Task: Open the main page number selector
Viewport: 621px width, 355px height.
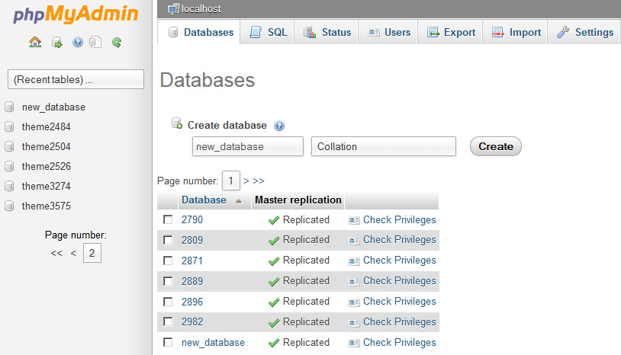Action: (230, 181)
